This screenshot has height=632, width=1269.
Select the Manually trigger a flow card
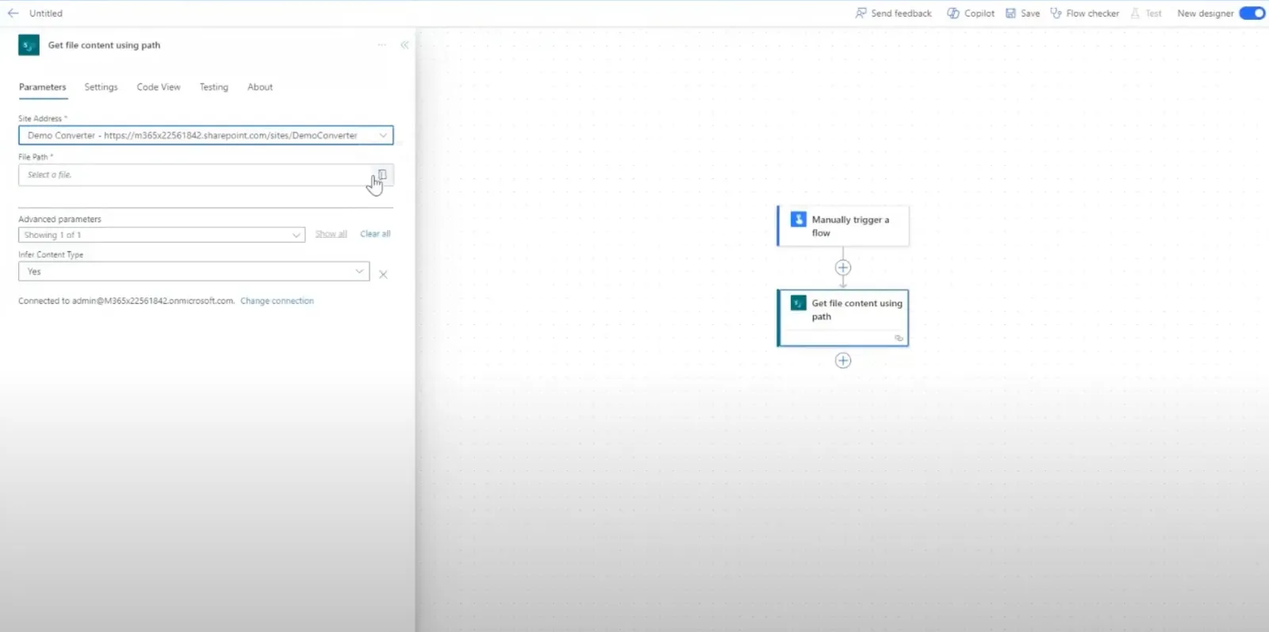tap(843, 226)
